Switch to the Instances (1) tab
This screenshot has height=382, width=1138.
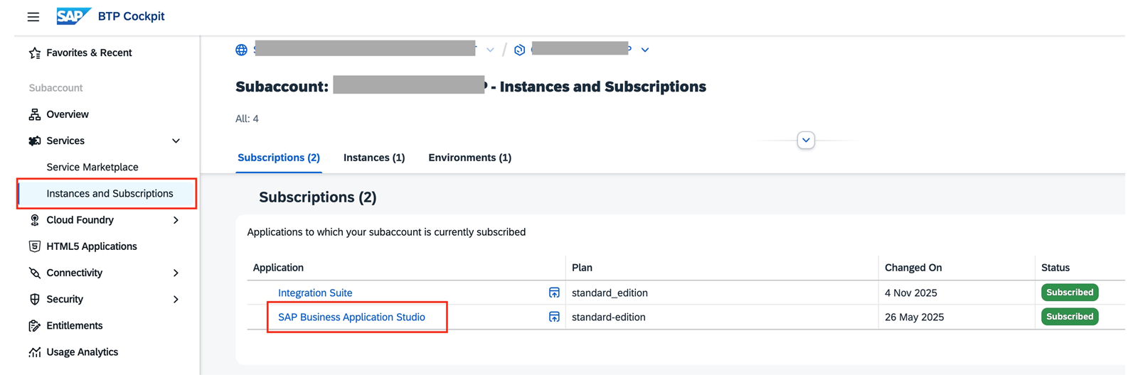374,158
